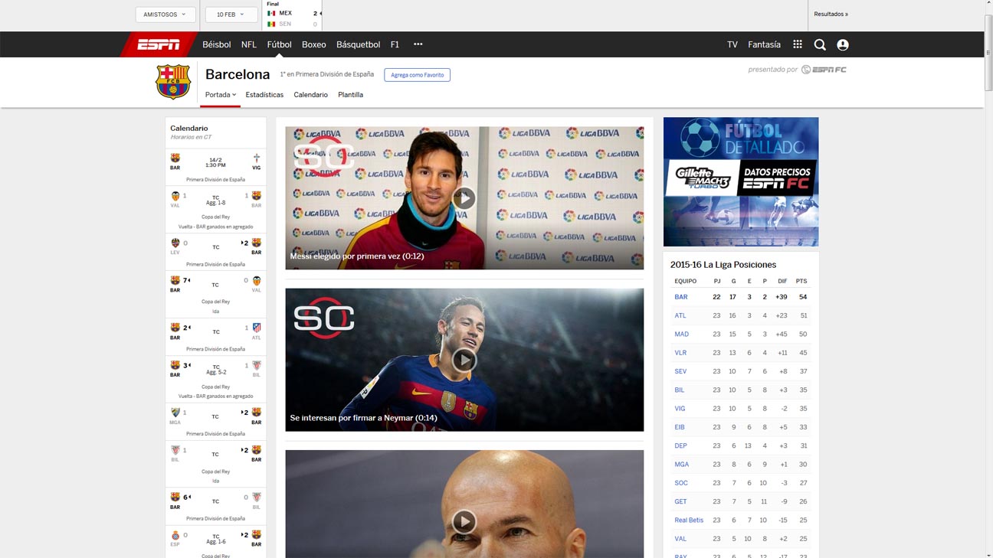This screenshot has width=993, height=558.
Task: Expand the Portada tab dropdown
Action: pos(221,95)
